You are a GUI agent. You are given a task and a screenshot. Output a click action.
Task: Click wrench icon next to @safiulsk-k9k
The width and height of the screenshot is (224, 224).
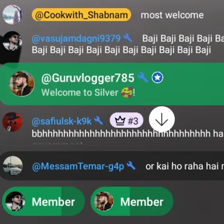98,120
